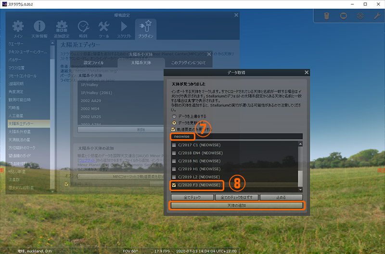Click the plugin list scroll-up arrow

click(52, 43)
